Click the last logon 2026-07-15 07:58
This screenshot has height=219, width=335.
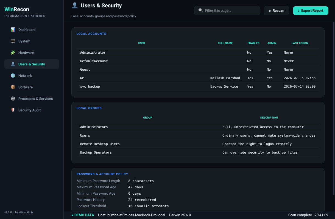(x=300, y=78)
